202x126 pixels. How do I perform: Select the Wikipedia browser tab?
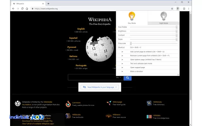click(x=28, y=3)
